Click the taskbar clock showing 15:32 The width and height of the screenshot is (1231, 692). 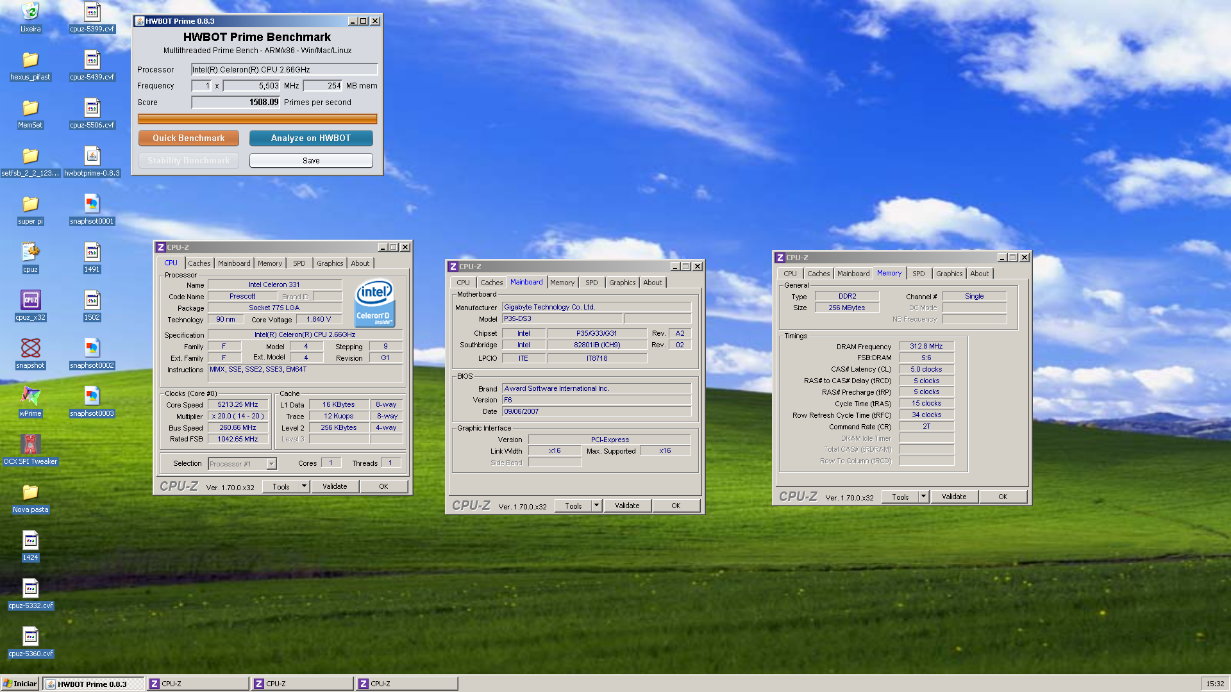coord(1214,684)
